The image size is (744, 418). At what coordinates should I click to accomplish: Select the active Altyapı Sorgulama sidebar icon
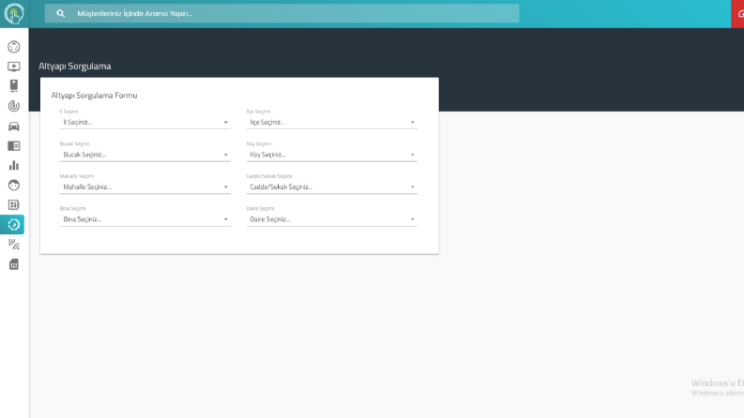(x=14, y=225)
